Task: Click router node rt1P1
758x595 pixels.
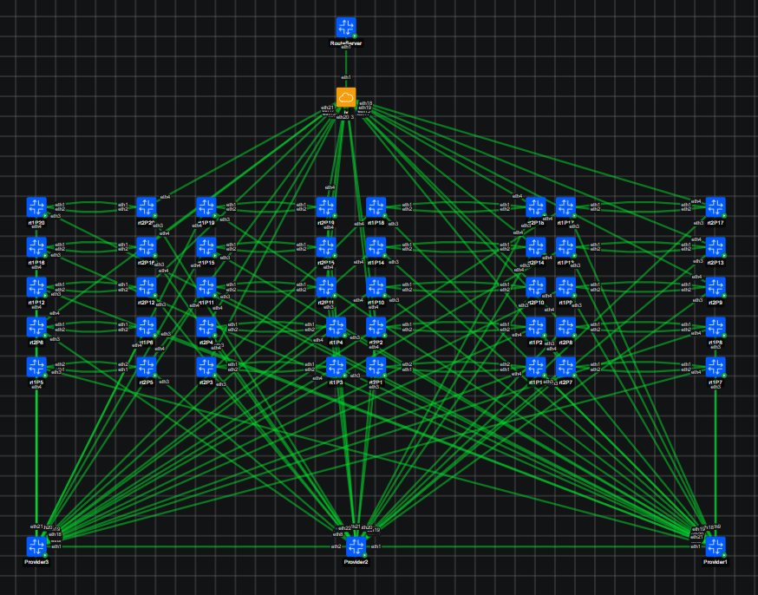Action: [536, 368]
